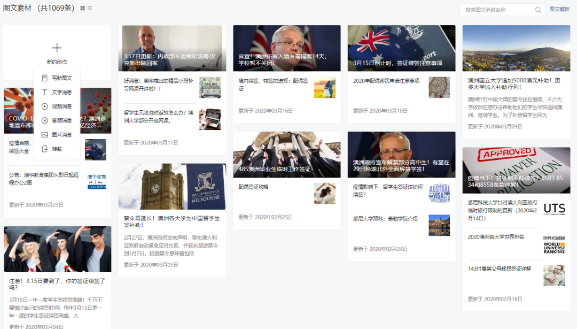Screen dimensions: 577x329
Task: Click the hugging man thumbnail beside 143付费类
Action: tap(554, 275)
